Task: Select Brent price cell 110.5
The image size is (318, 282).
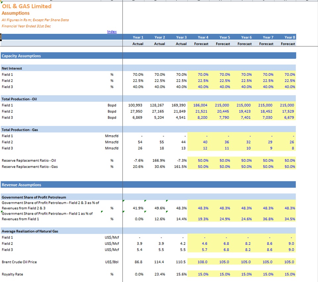Action: 181,262
